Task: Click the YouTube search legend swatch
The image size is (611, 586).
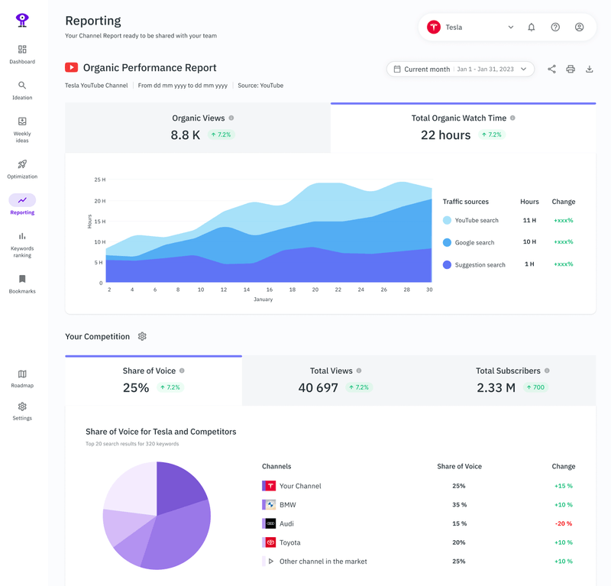Action: click(x=447, y=220)
